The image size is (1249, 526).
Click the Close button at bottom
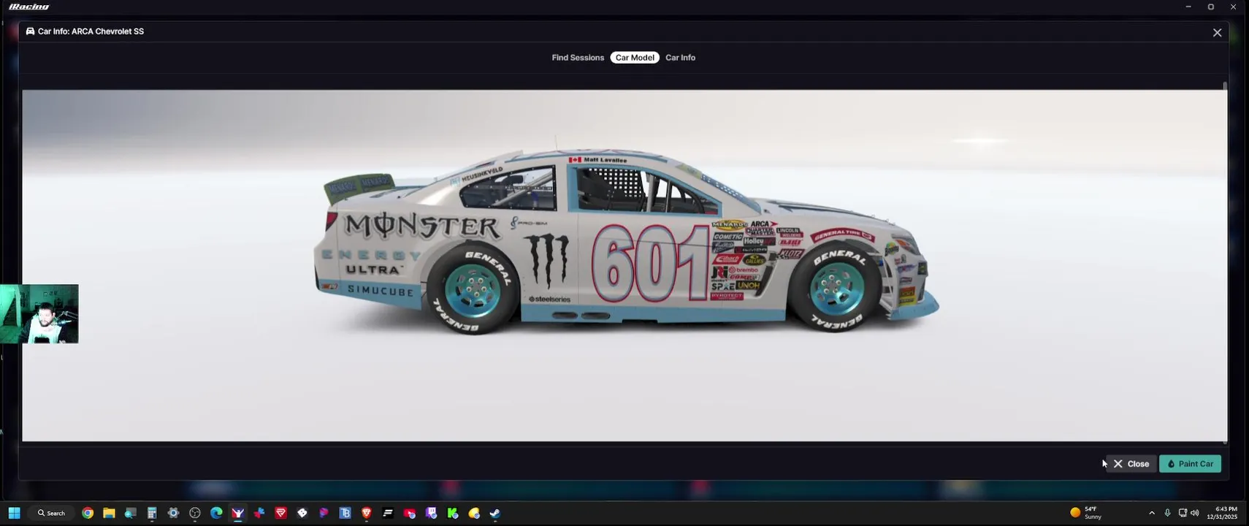tap(1131, 464)
